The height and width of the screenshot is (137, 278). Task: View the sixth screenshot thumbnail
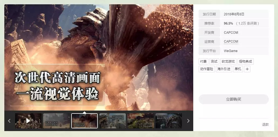click(x=168, y=121)
